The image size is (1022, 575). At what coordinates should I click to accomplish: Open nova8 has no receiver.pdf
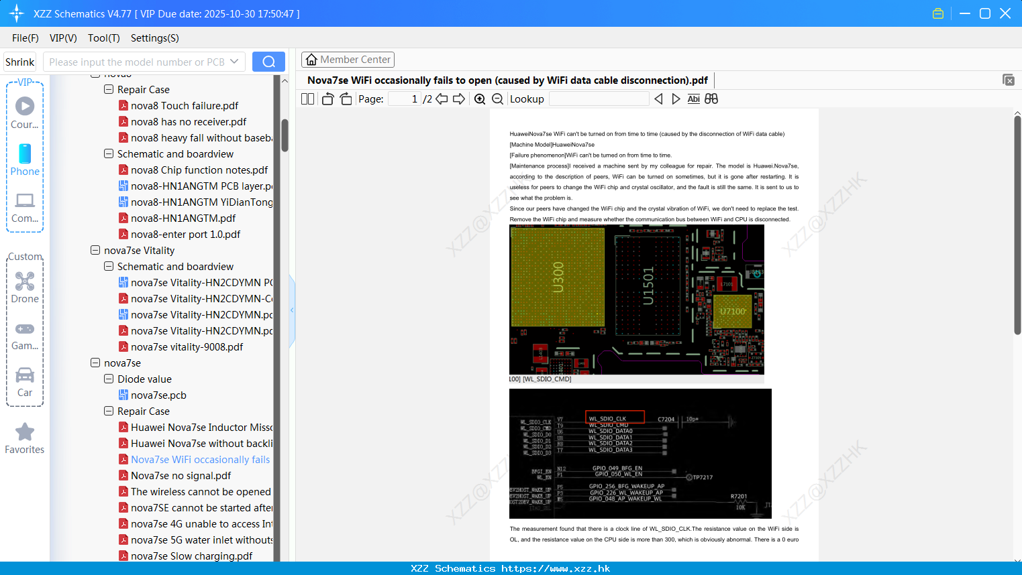tap(189, 121)
